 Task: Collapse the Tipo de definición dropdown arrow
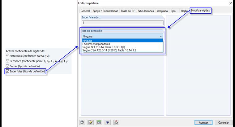[x=160, y=36]
